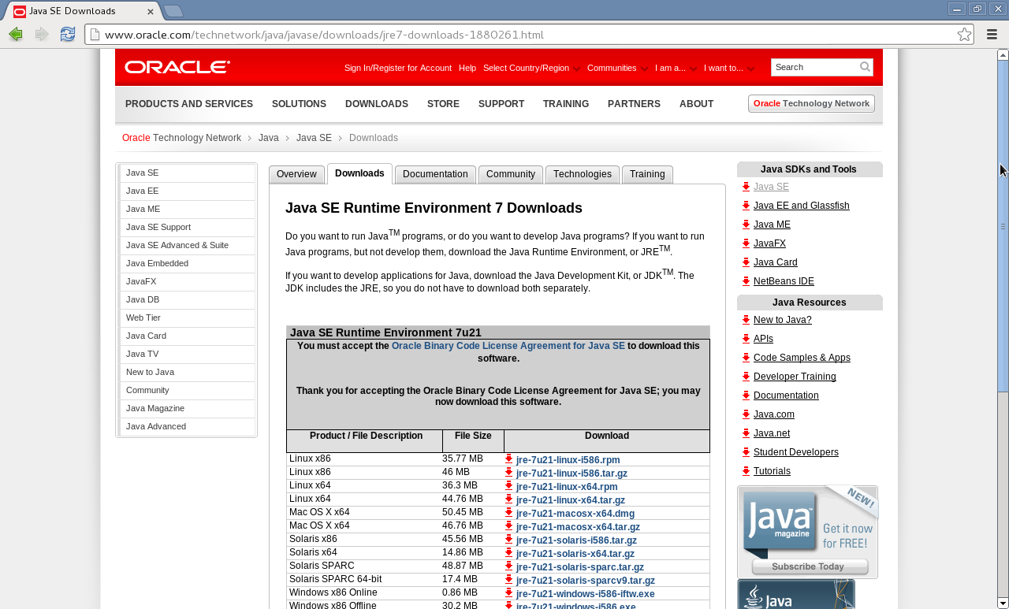Open the "I am a..." dropdown

pos(676,68)
